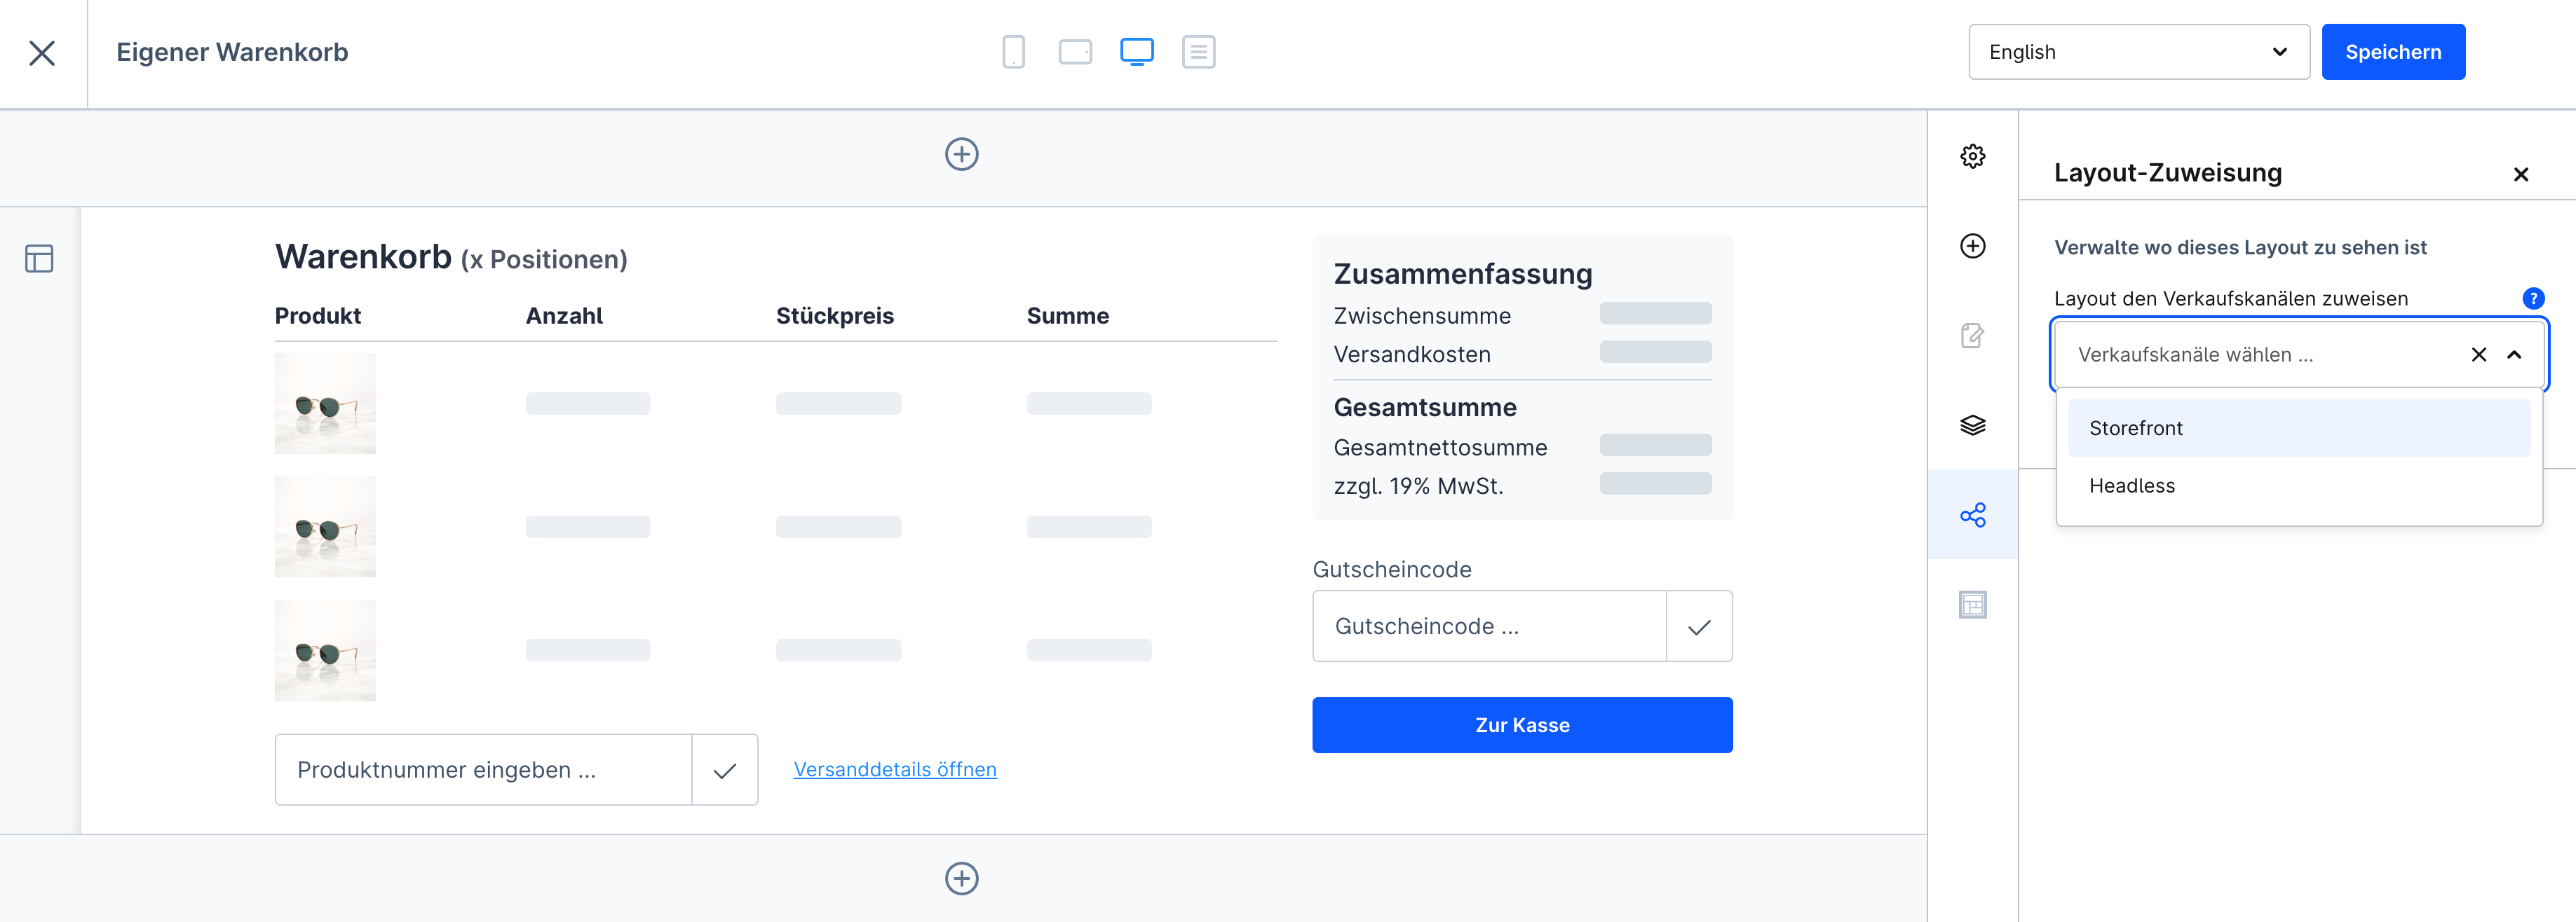Open form view mode icon
The image size is (2576, 922).
(x=1198, y=52)
